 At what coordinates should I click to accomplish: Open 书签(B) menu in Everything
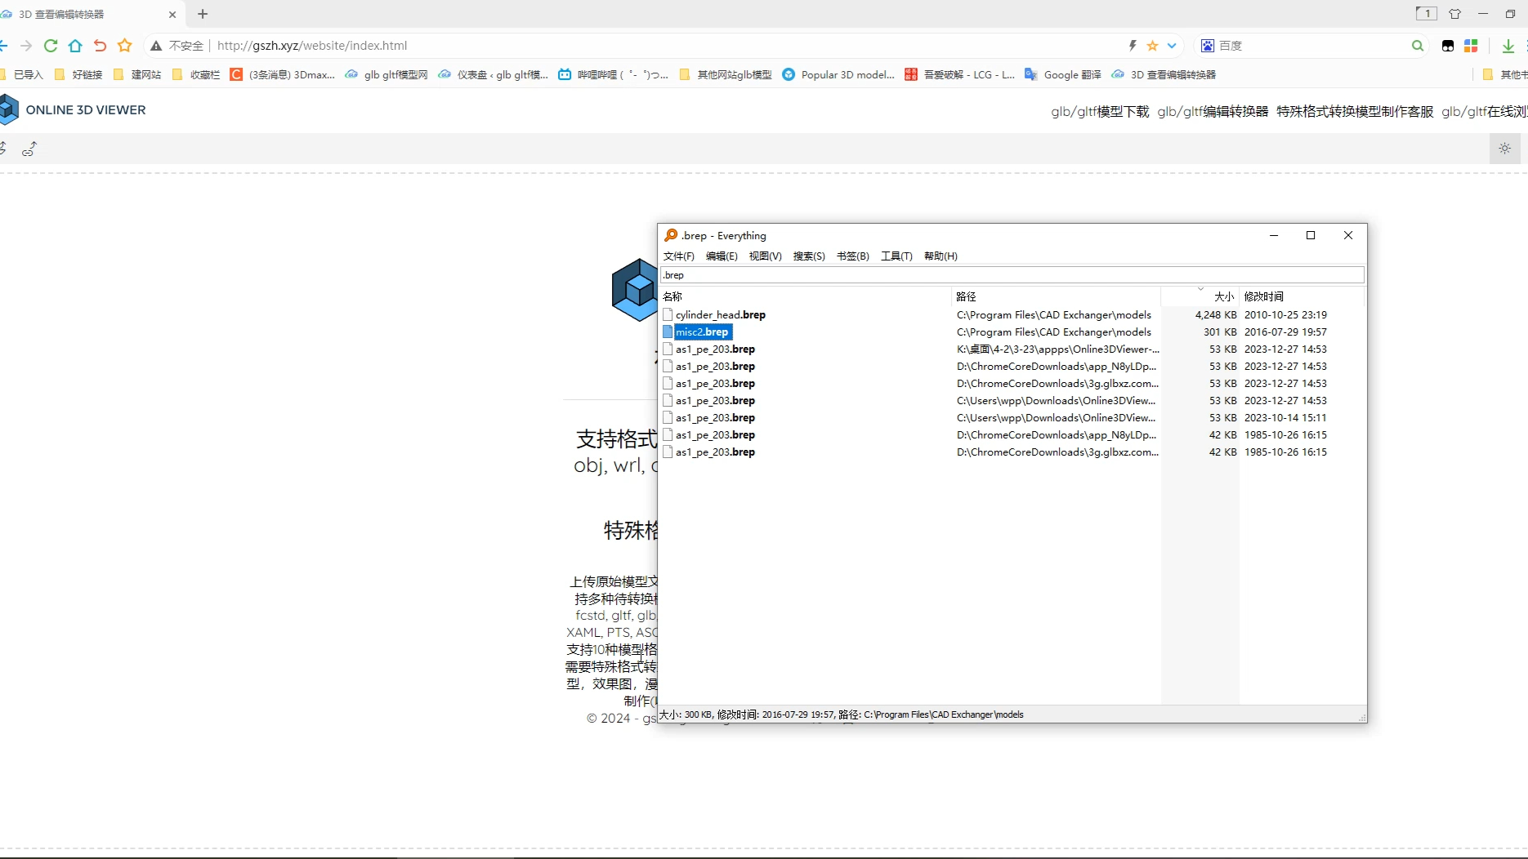tap(852, 256)
